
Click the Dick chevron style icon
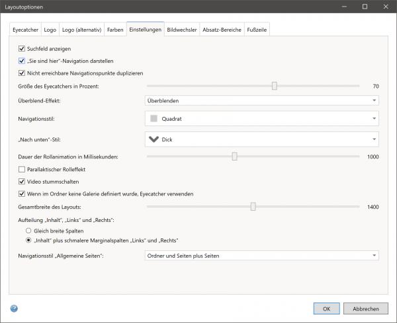[154, 139]
